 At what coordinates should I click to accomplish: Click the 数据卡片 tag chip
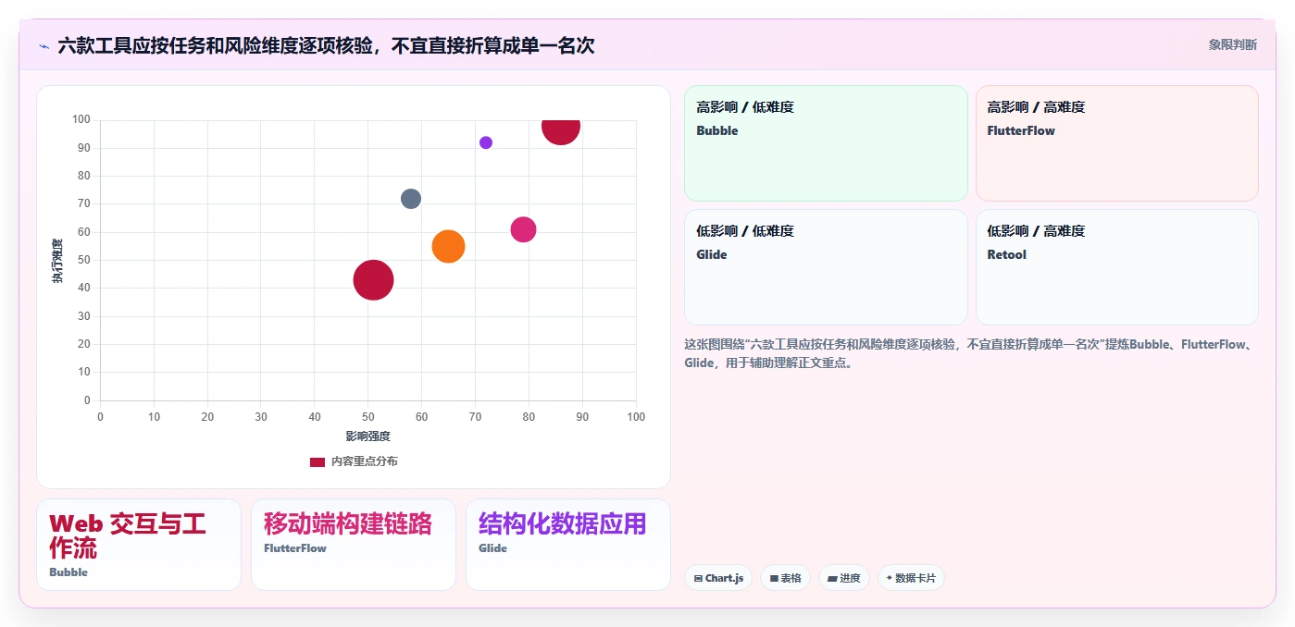point(911,578)
